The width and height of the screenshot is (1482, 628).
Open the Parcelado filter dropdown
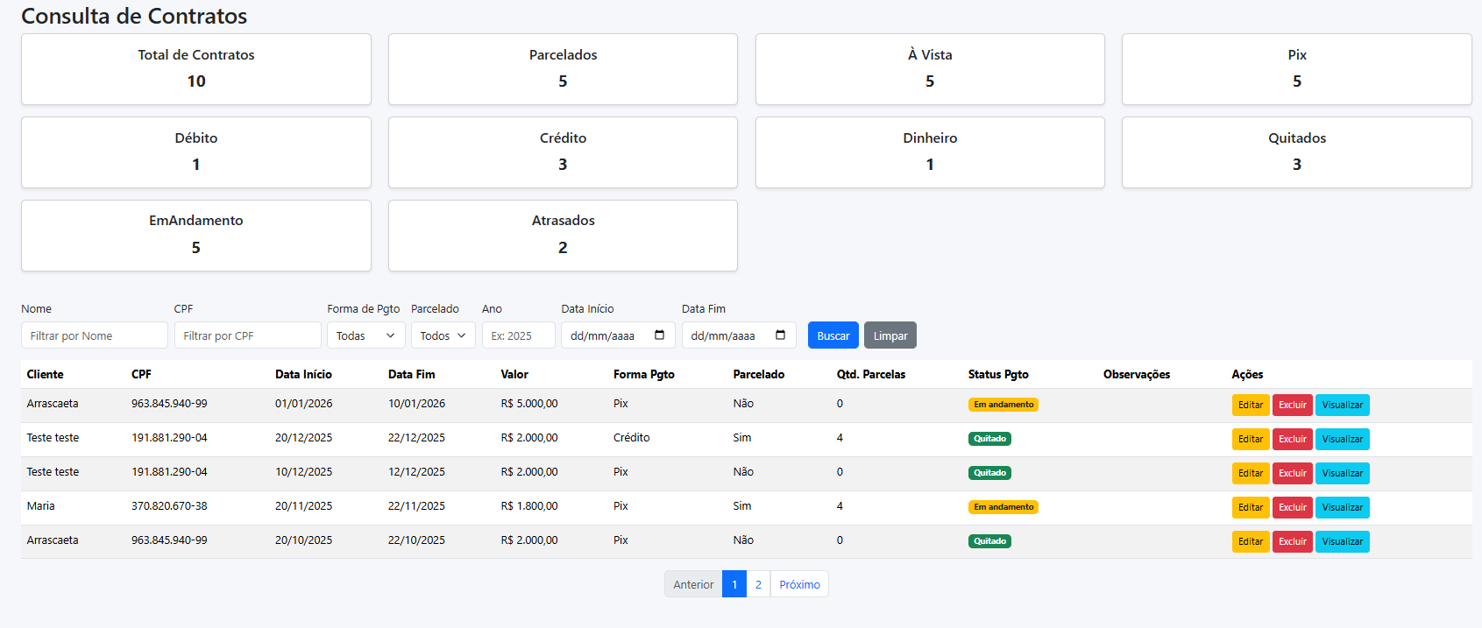click(443, 335)
